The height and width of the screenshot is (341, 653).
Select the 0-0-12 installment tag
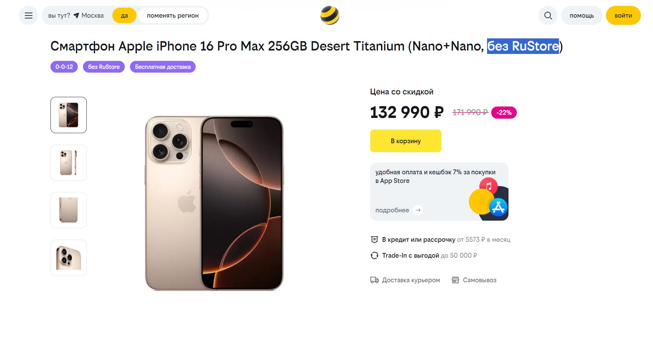coord(64,67)
